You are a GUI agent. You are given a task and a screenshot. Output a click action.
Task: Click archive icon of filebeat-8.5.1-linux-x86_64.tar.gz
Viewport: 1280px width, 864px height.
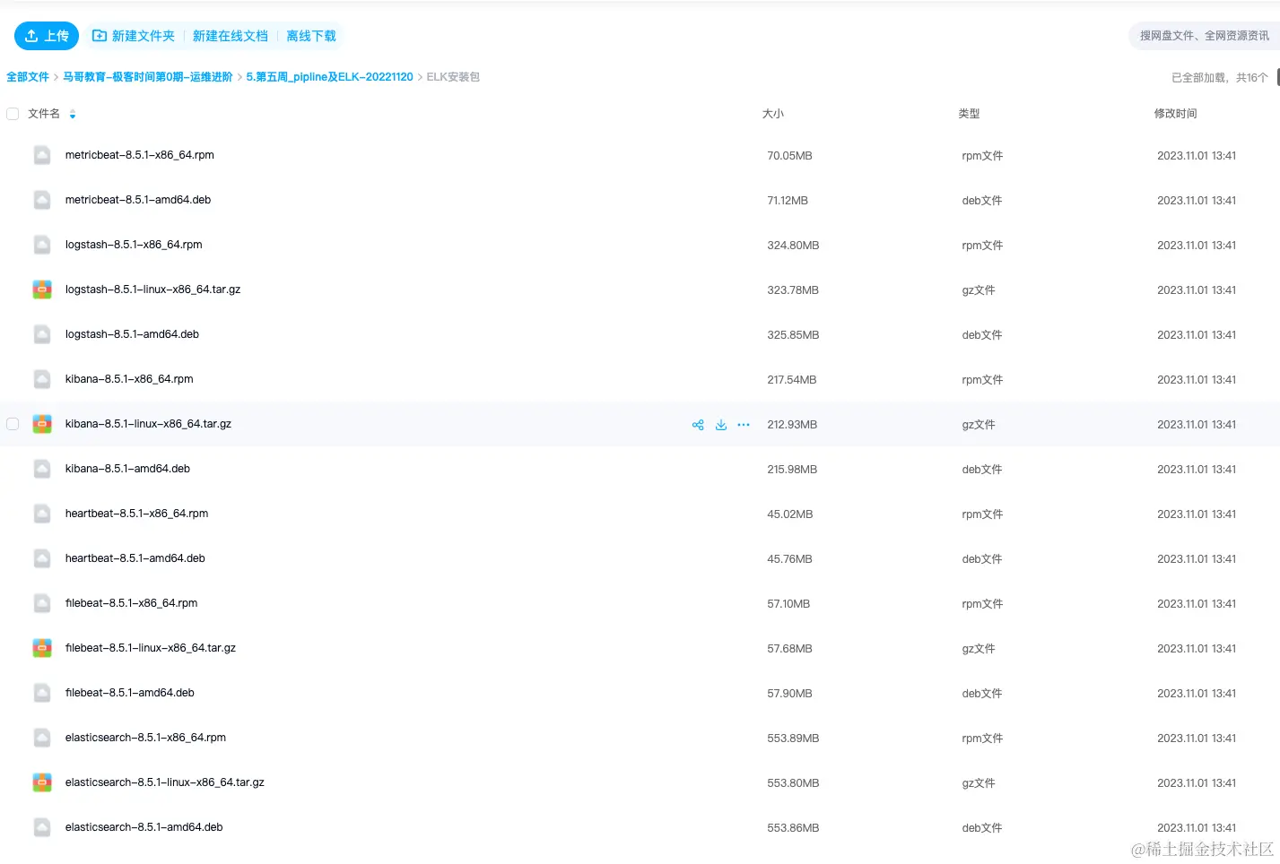42,648
